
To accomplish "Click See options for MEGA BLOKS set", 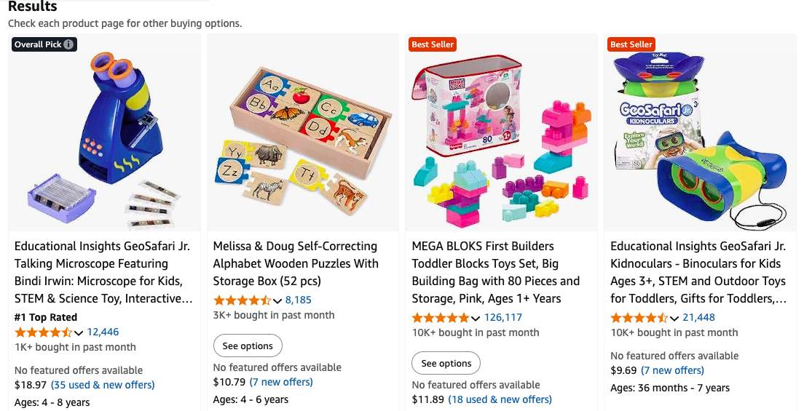I will (x=446, y=363).
